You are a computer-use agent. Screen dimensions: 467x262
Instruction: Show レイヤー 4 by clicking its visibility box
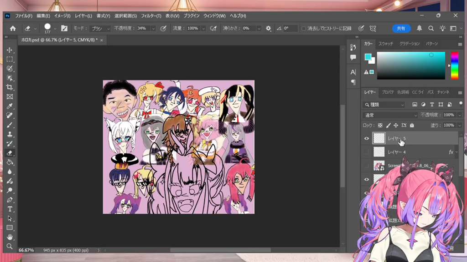click(367, 152)
